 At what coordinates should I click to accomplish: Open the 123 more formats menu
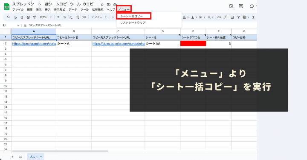[84, 17]
